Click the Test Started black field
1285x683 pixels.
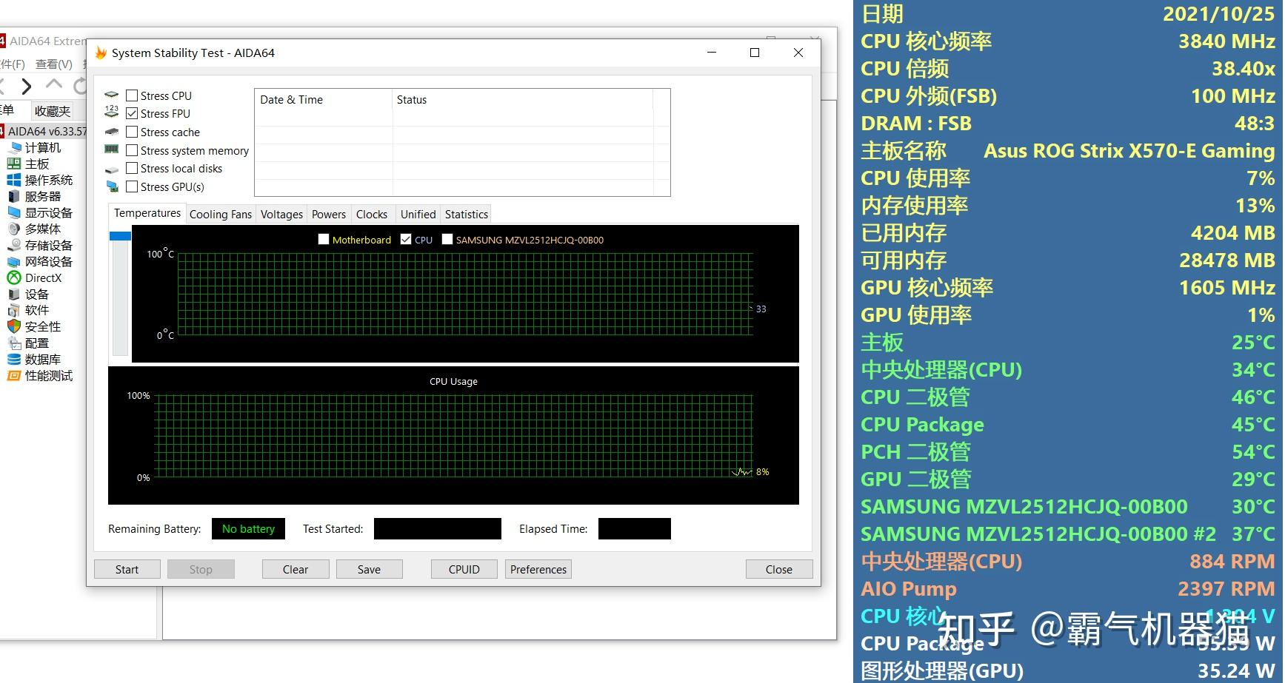click(438, 528)
